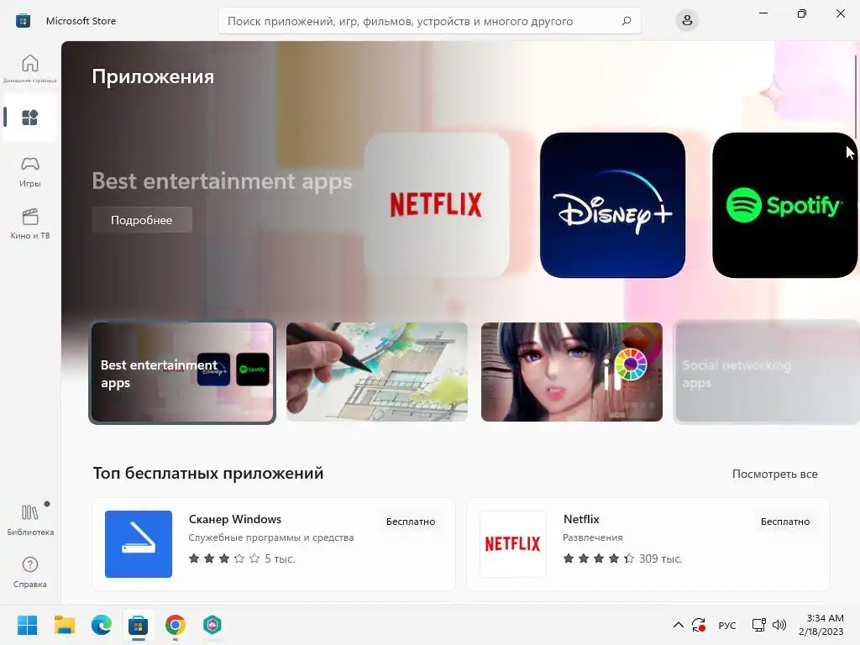860x645 pixels.
Task: Click the Microsoft Store logo in title bar
Action: (23, 21)
